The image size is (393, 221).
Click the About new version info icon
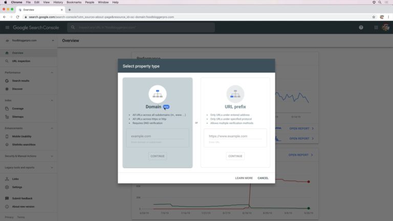pyautogui.click(x=7, y=207)
